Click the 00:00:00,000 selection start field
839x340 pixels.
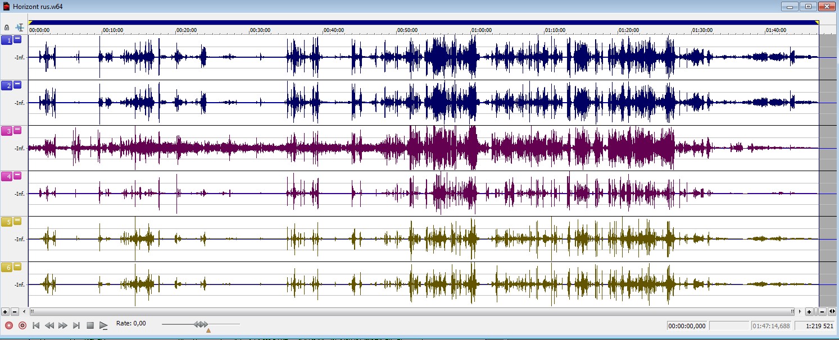pos(687,326)
